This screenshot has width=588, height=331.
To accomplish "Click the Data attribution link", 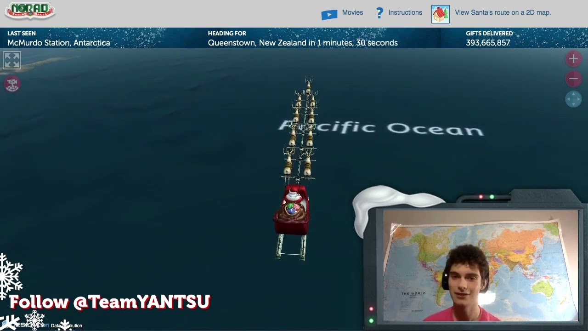I will pos(67,325).
